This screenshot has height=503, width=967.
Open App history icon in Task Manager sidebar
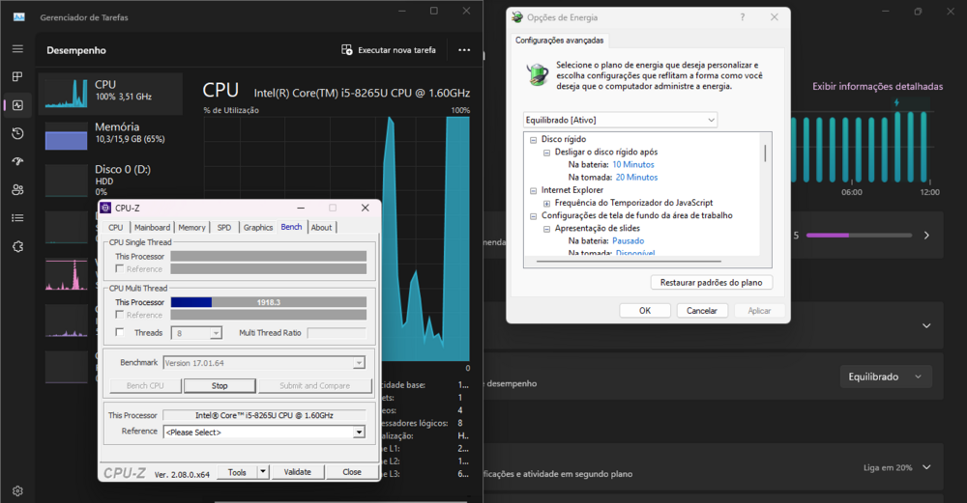point(17,133)
